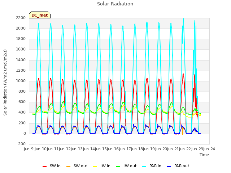Toggle LW in legend entry
Viewport: 231px width, 173px height.
(x=102, y=166)
